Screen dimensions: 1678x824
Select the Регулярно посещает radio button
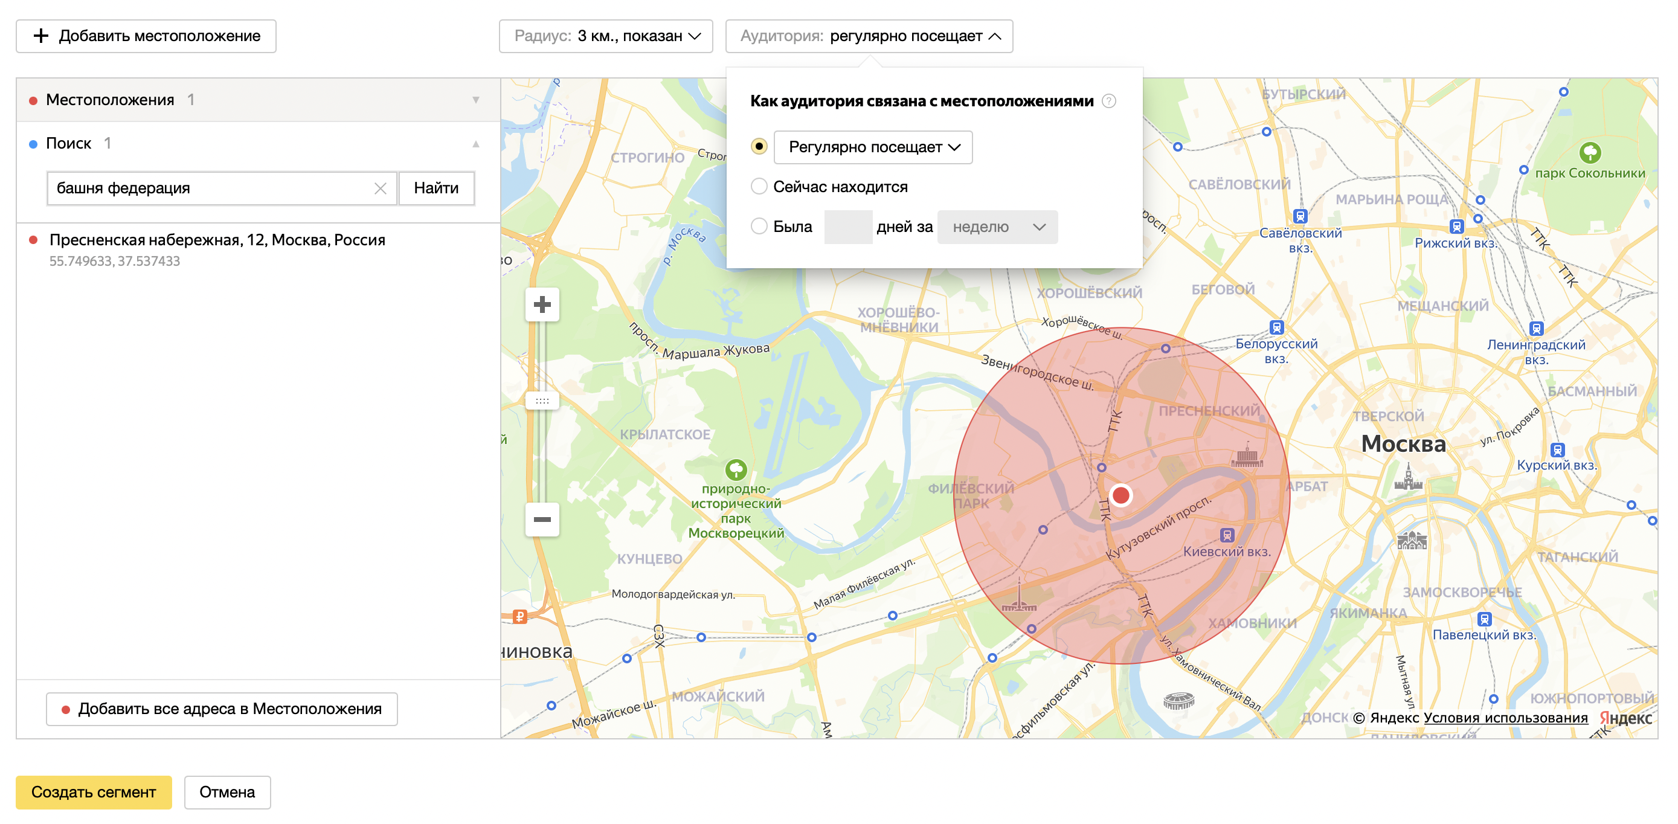pyautogui.click(x=759, y=147)
